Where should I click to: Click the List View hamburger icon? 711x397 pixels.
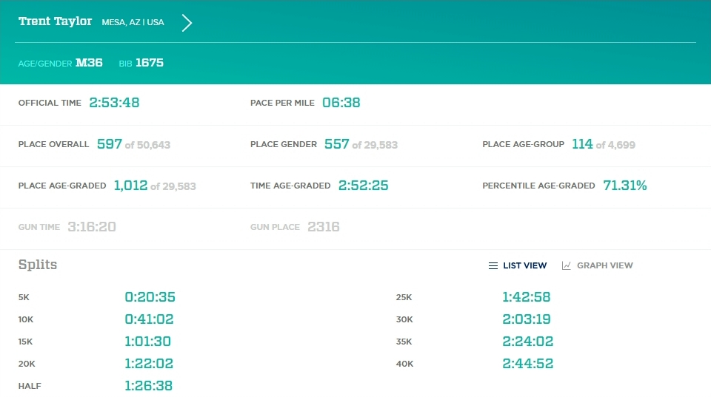tap(493, 266)
